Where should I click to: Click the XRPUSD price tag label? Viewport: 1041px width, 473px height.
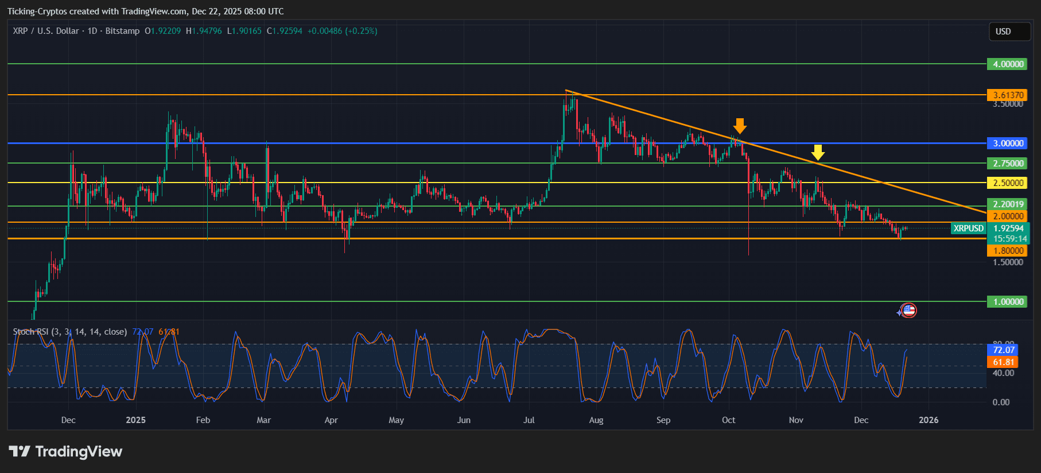(x=968, y=228)
